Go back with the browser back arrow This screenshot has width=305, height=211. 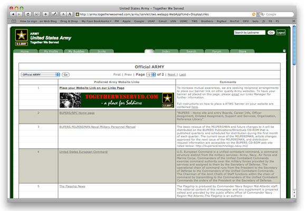(x=13, y=14)
